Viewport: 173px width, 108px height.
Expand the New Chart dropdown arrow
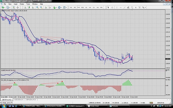[x=5, y=7]
